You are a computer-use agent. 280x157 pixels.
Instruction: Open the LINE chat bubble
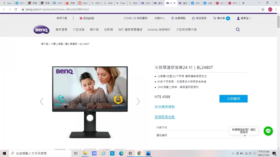tap(268, 131)
